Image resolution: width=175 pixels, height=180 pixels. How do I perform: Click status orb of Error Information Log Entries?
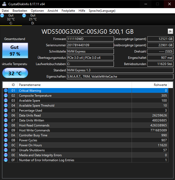tap(6, 160)
